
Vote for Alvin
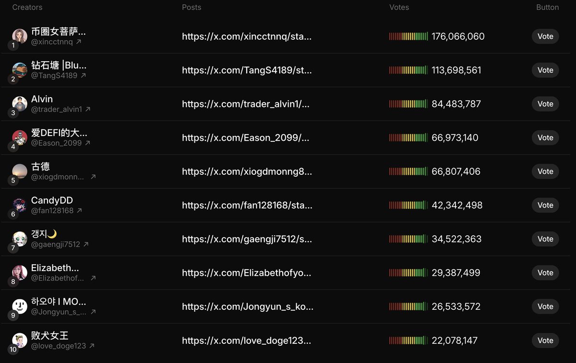[x=545, y=104]
